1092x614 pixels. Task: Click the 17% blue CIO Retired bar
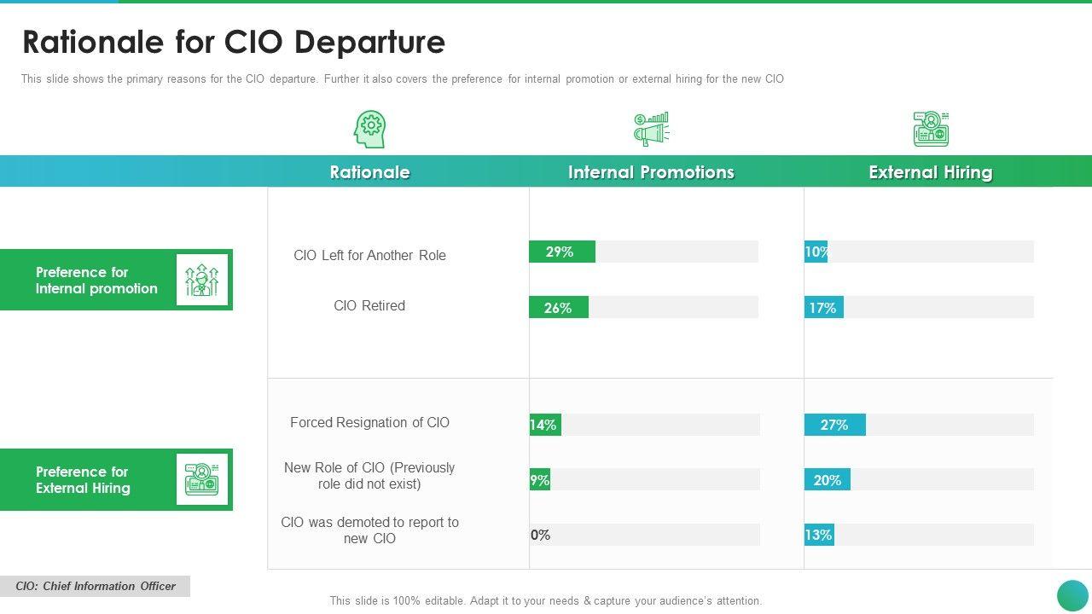[x=823, y=308]
